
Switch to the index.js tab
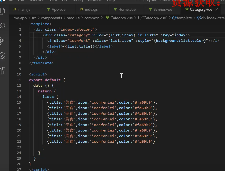(x=88, y=9)
